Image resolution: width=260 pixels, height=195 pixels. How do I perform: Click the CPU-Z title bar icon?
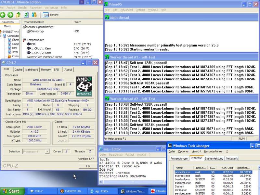(x=4, y=62)
